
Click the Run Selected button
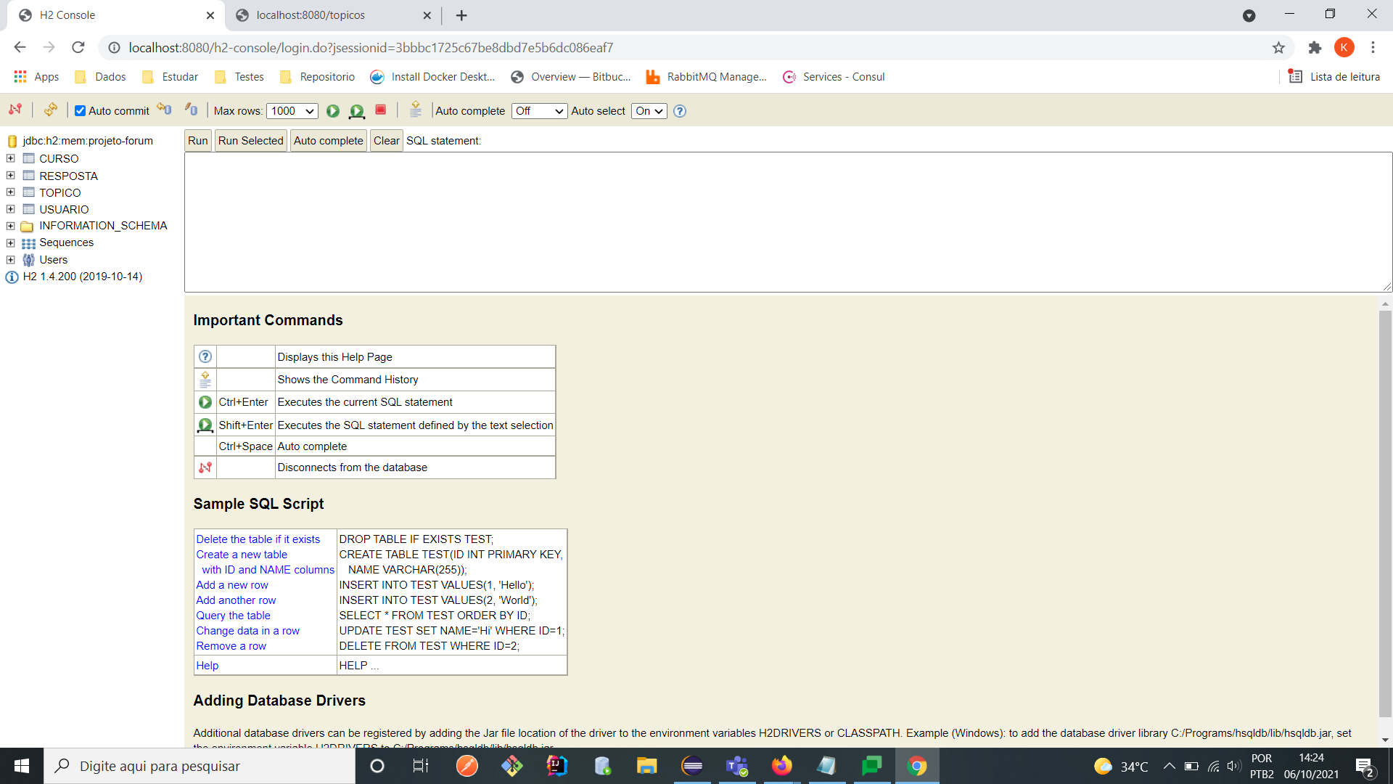pos(250,141)
